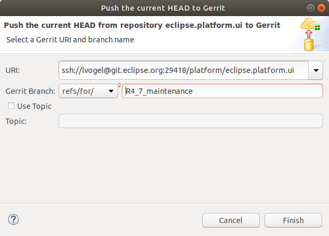Click inside the Topic text field
This screenshot has height=236, width=329.
tap(191, 121)
